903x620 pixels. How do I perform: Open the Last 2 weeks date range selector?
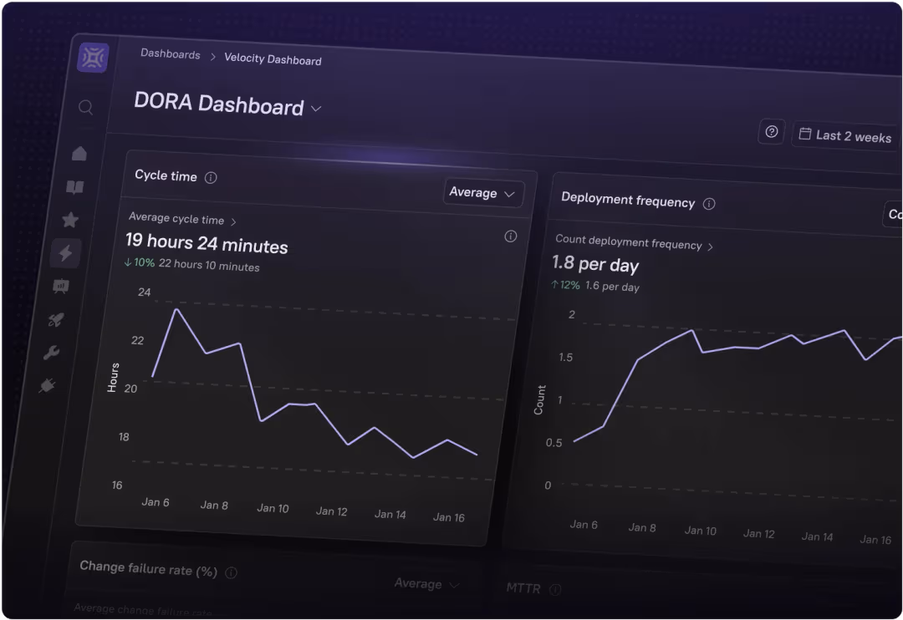coord(844,135)
